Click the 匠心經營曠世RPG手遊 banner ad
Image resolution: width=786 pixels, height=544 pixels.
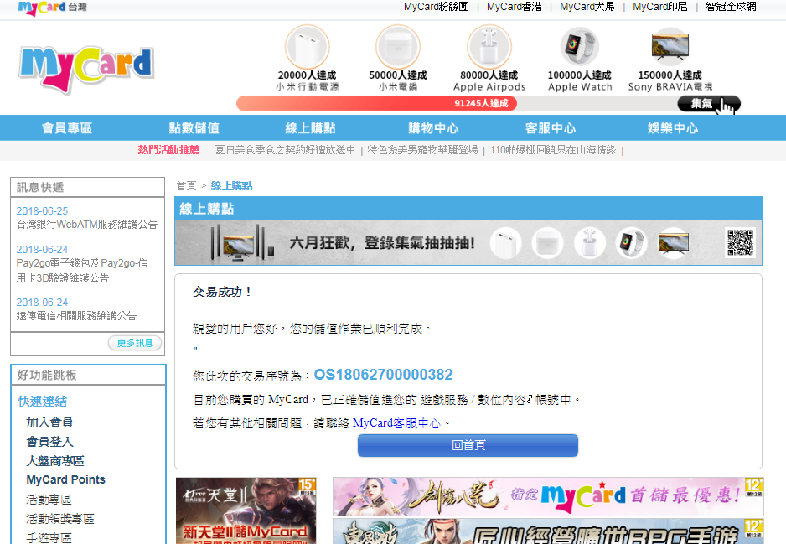pos(548,531)
